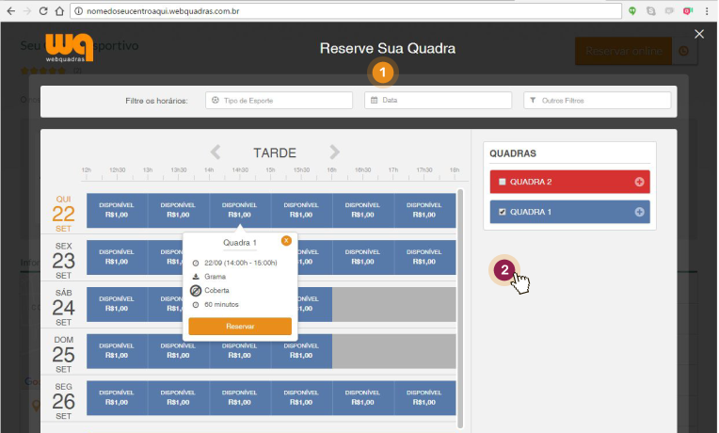The height and width of the screenshot is (433, 719).
Task: Enable the Quadra 2 checkbox
Action: point(503,182)
